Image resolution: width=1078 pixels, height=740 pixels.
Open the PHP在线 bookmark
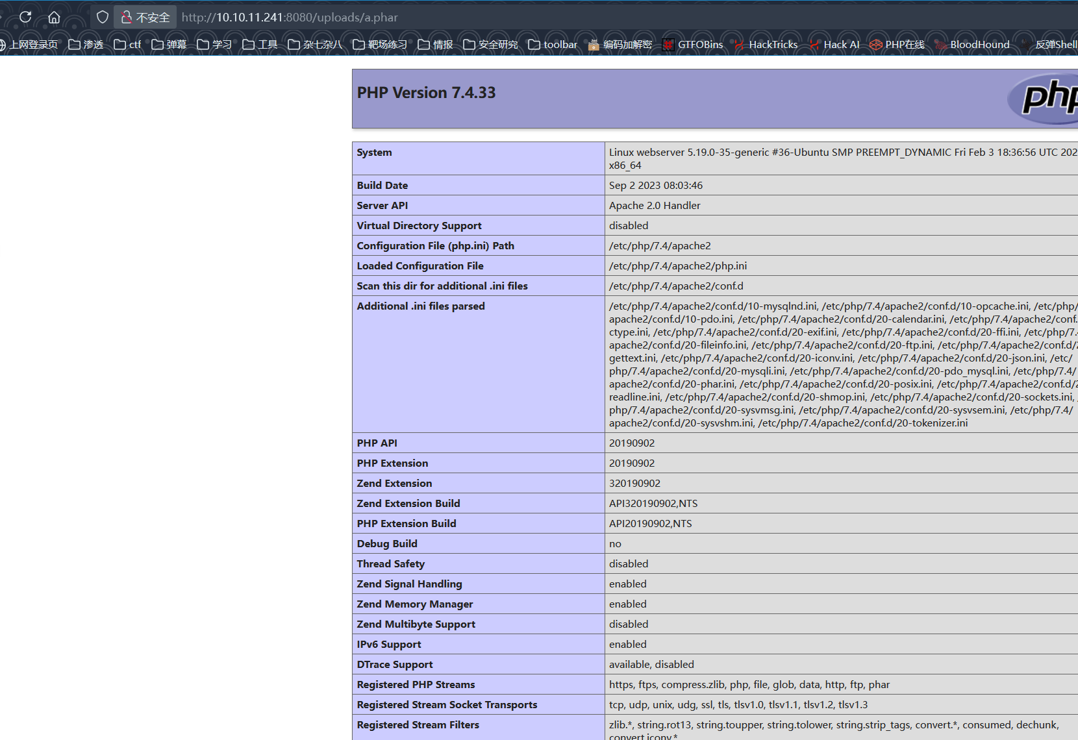click(897, 44)
